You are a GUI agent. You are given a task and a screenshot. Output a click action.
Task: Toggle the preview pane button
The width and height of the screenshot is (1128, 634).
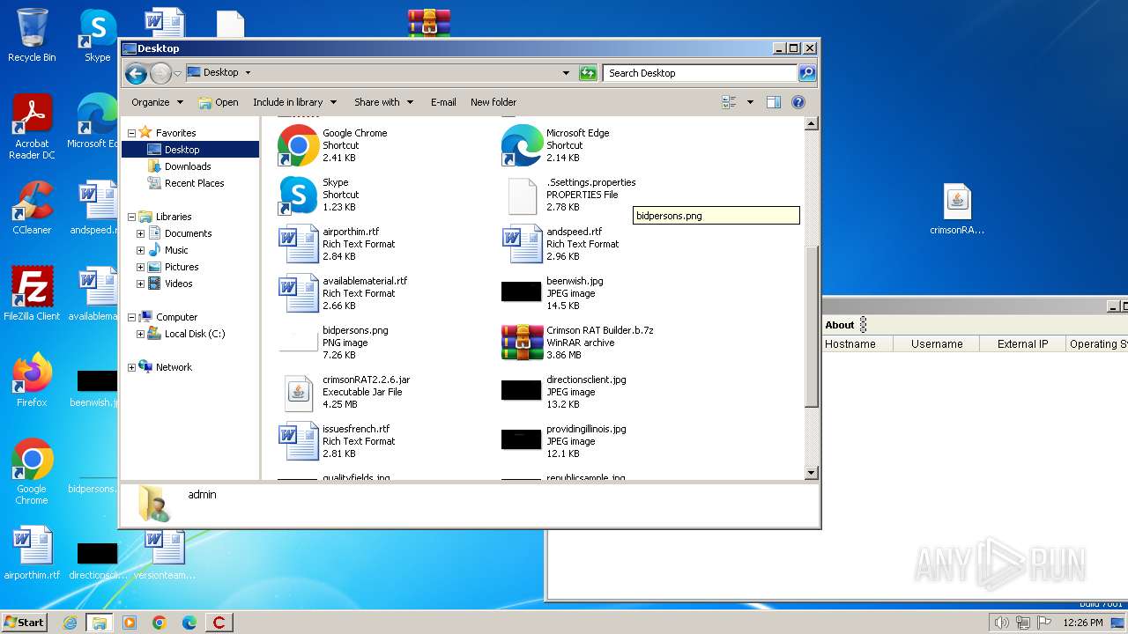pos(774,102)
